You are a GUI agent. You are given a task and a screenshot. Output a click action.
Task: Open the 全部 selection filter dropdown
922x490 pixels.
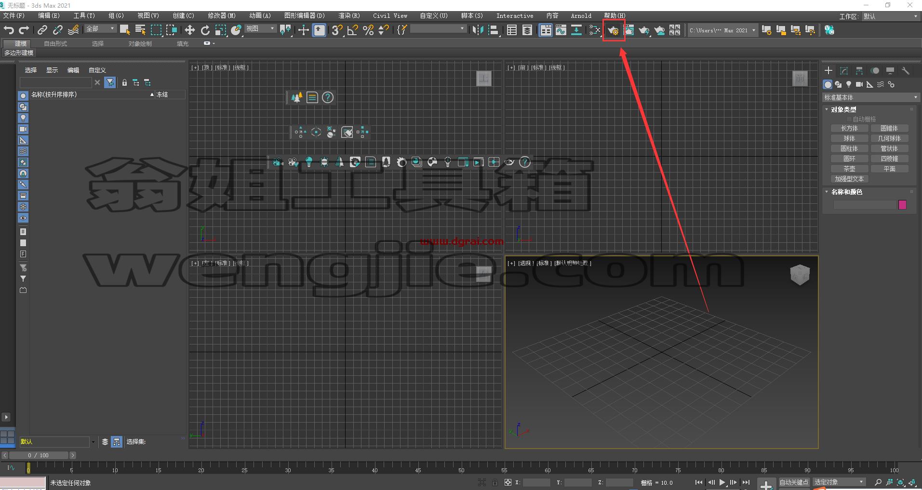(100, 29)
